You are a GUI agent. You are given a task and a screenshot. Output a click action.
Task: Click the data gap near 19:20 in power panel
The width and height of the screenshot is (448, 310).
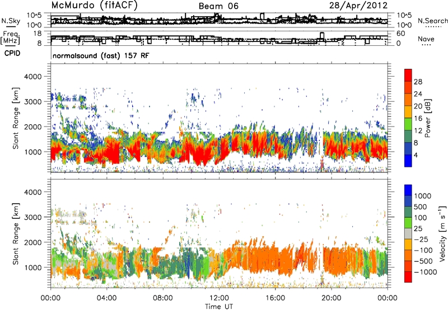(x=320, y=143)
